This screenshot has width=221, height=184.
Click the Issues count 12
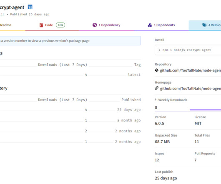[x=157, y=160]
